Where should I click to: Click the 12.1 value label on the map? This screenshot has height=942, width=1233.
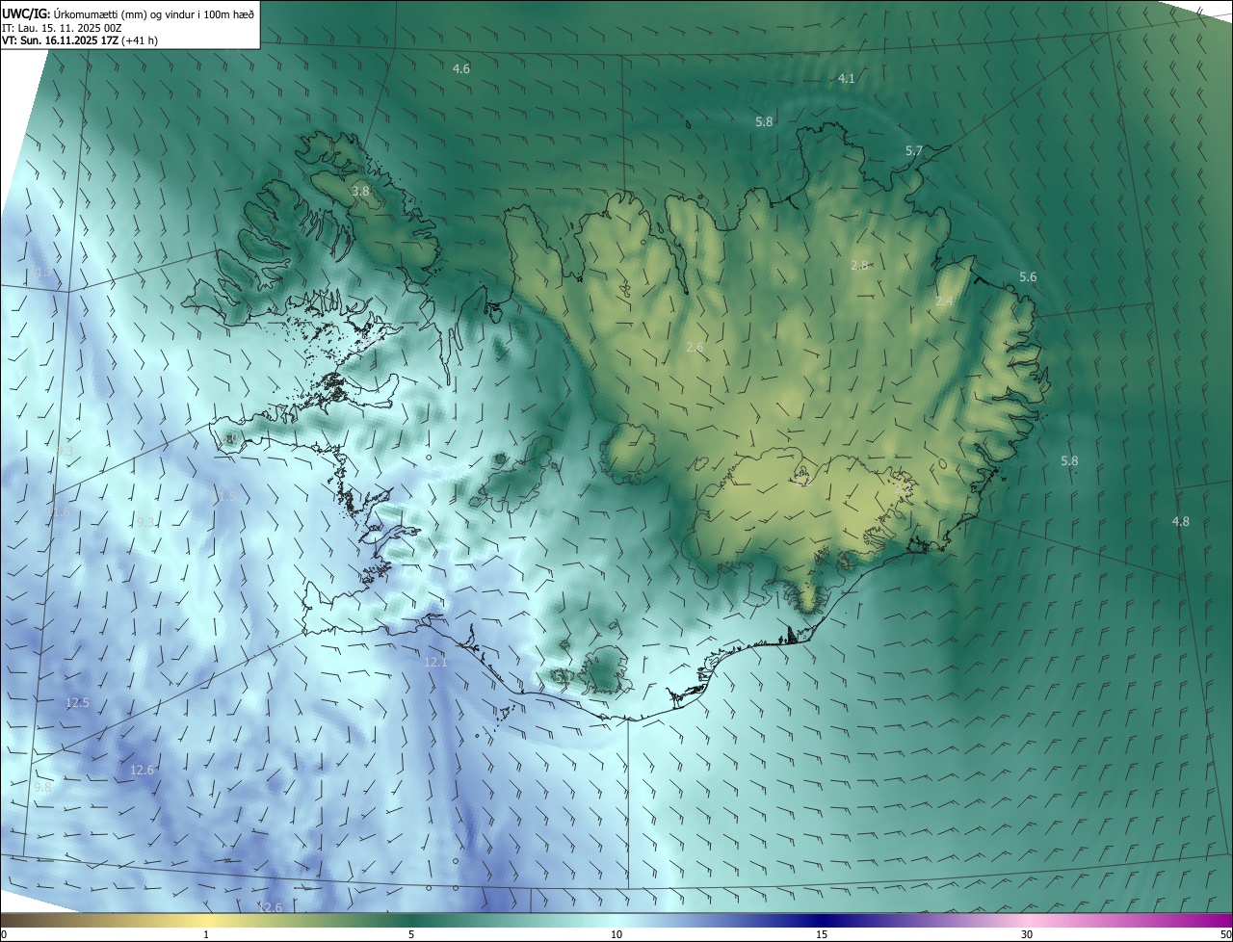pos(435,663)
